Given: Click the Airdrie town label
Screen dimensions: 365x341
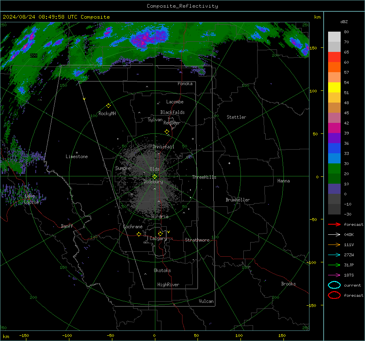Looking at the screenshot, I should 160,217.
